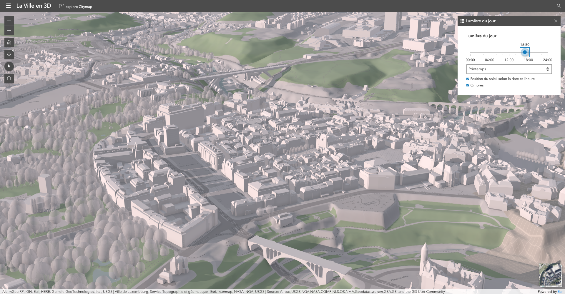Toggle the pan navigation tool
Screen dimensions: 565x294
(9, 54)
